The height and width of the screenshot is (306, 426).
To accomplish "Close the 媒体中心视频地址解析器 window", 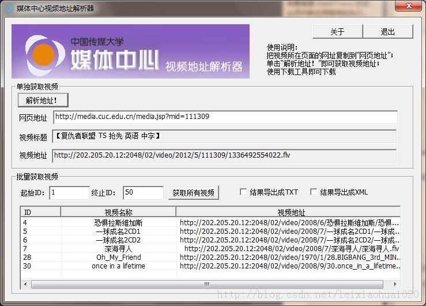I will click(408, 6).
